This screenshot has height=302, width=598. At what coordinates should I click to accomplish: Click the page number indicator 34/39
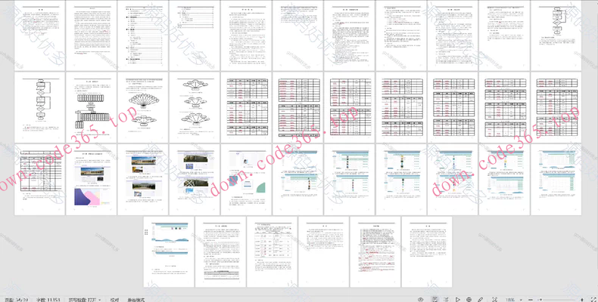pyautogui.click(x=15, y=300)
